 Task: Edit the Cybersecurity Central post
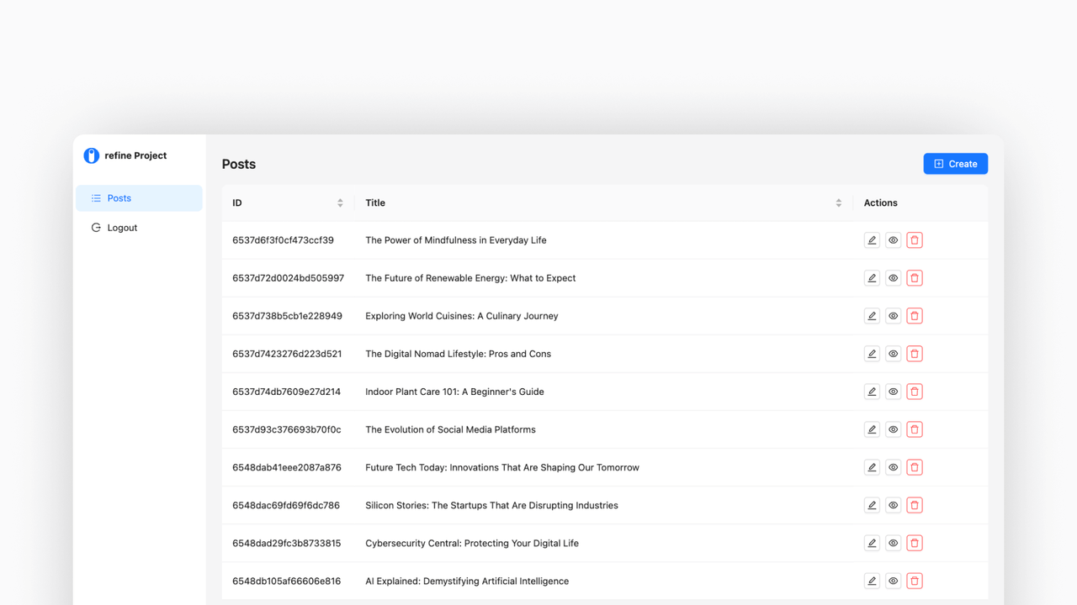click(872, 543)
